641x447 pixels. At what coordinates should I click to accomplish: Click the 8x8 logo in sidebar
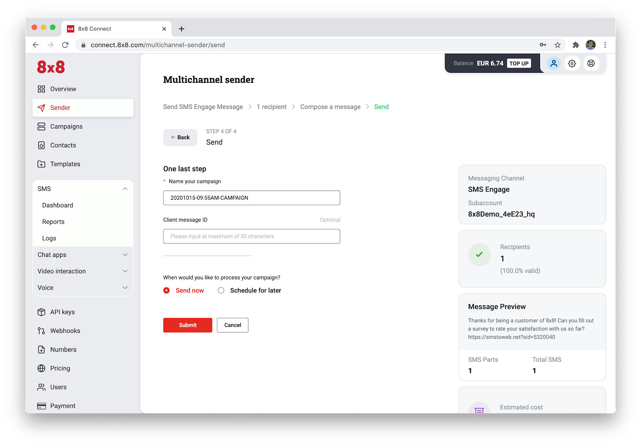pyautogui.click(x=51, y=67)
